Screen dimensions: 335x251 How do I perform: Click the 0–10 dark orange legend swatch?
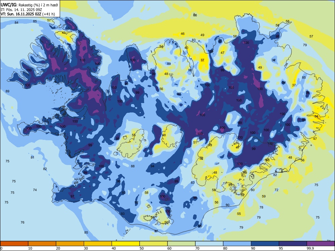click(14, 244)
